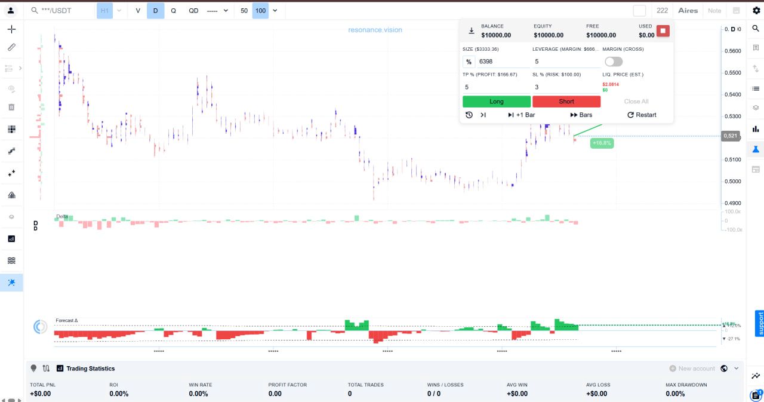Image resolution: width=764 pixels, height=402 pixels.
Task: Select the crosshair cursor tool
Action: pyautogui.click(x=11, y=29)
